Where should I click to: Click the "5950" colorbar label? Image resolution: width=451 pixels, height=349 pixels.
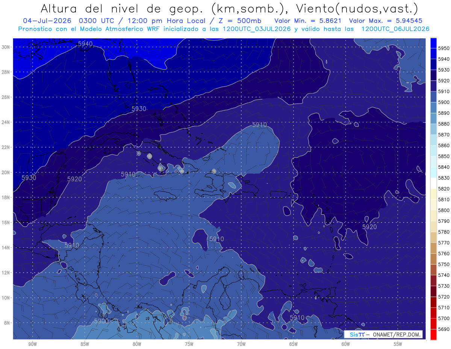coord(444,48)
